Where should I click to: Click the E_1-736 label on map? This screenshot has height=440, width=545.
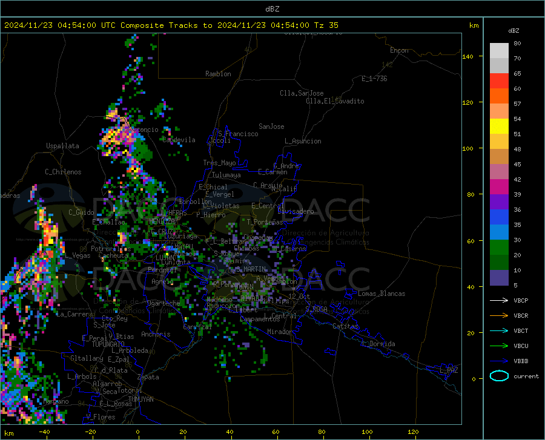[374, 79]
